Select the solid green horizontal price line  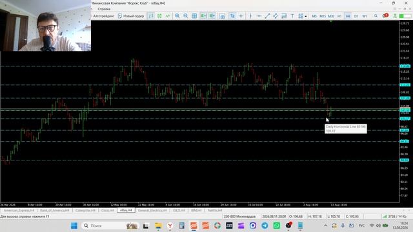click(x=200, y=109)
